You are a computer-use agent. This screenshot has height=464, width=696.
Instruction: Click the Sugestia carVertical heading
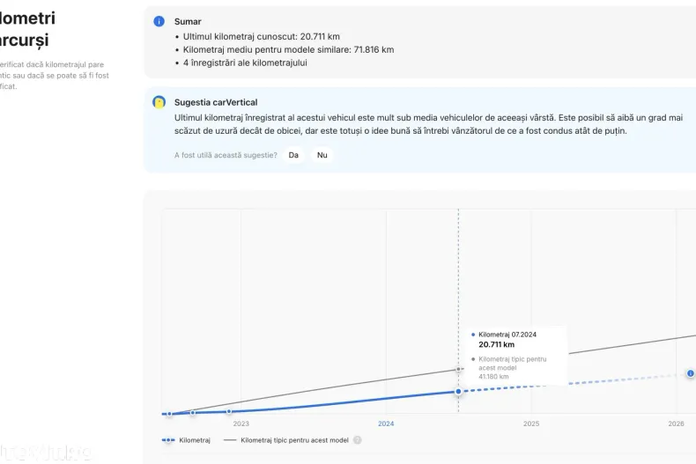[x=216, y=103]
